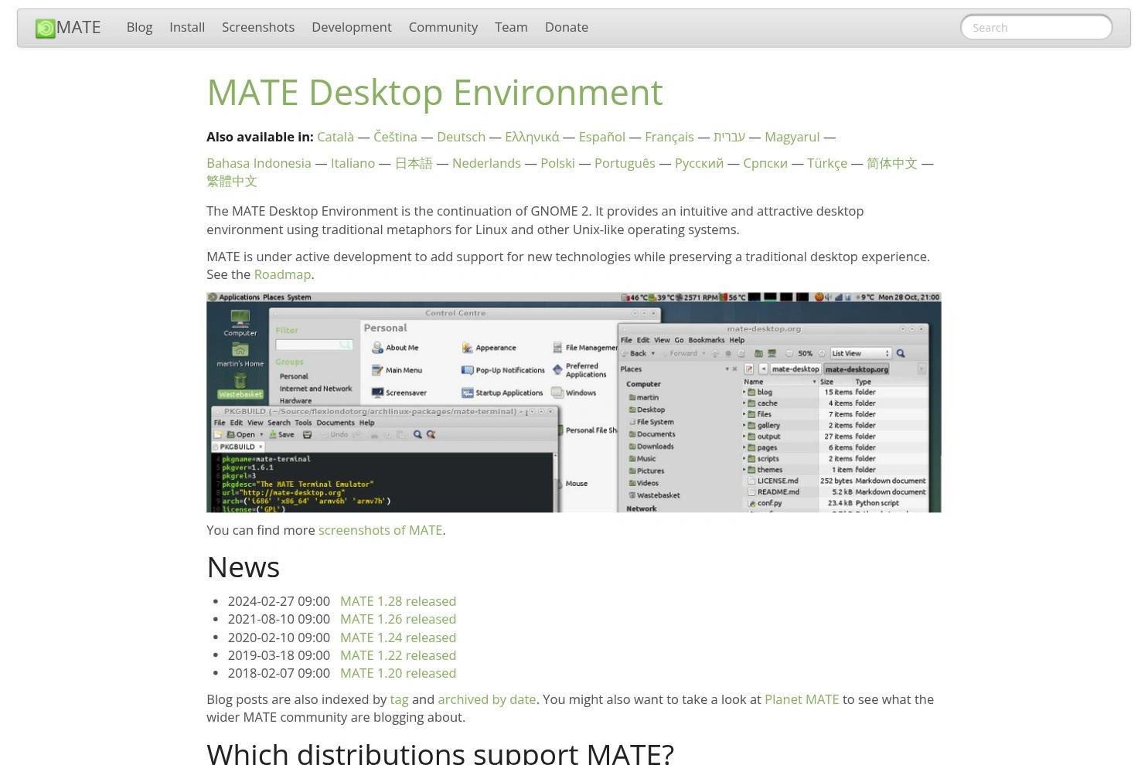
Task: Follow the Roadmap link
Action: pyautogui.click(x=282, y=274)
